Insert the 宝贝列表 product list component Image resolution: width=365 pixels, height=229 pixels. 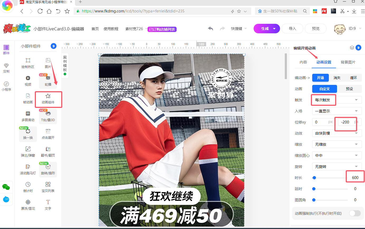[x=48, y=187]
